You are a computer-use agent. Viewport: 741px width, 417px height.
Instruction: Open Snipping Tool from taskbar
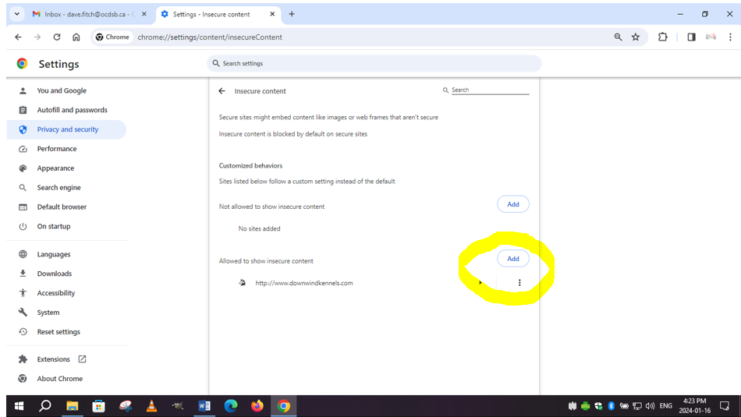[x=126, y=405]
